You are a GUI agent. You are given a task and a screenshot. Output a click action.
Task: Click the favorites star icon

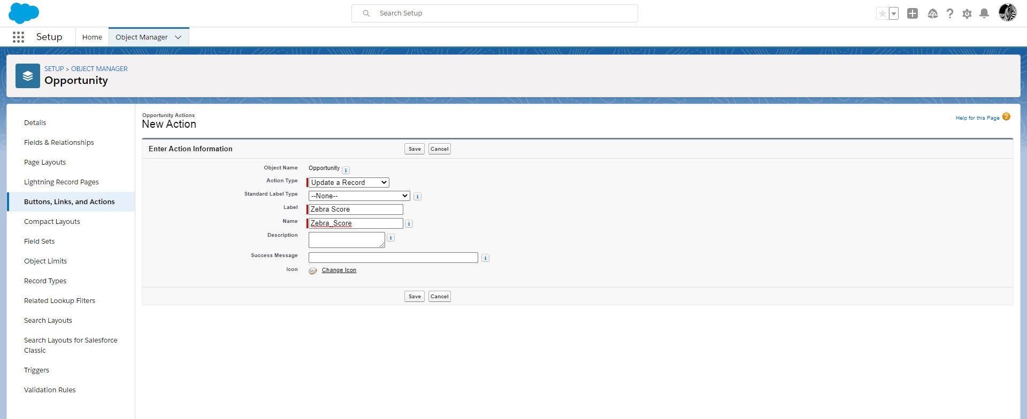tap(883, 13)
